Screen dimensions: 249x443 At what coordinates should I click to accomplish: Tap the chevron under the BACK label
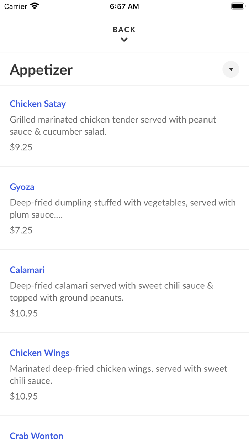(x=124, y=40)
